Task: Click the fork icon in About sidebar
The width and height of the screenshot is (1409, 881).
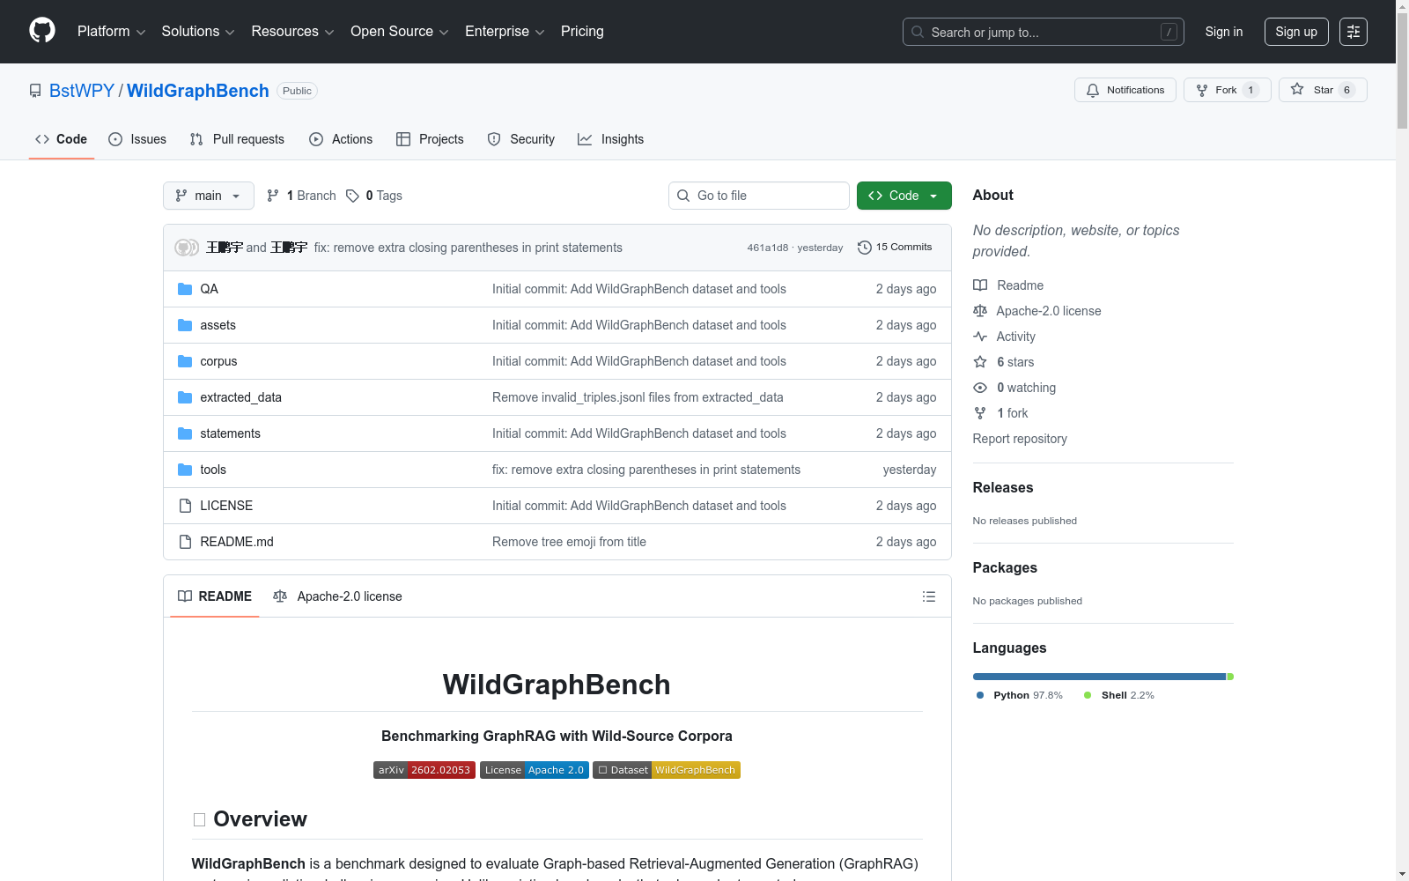Action: [980, 413]
